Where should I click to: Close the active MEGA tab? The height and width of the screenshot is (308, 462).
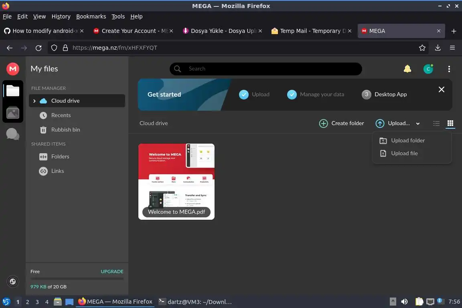point(438,31)
